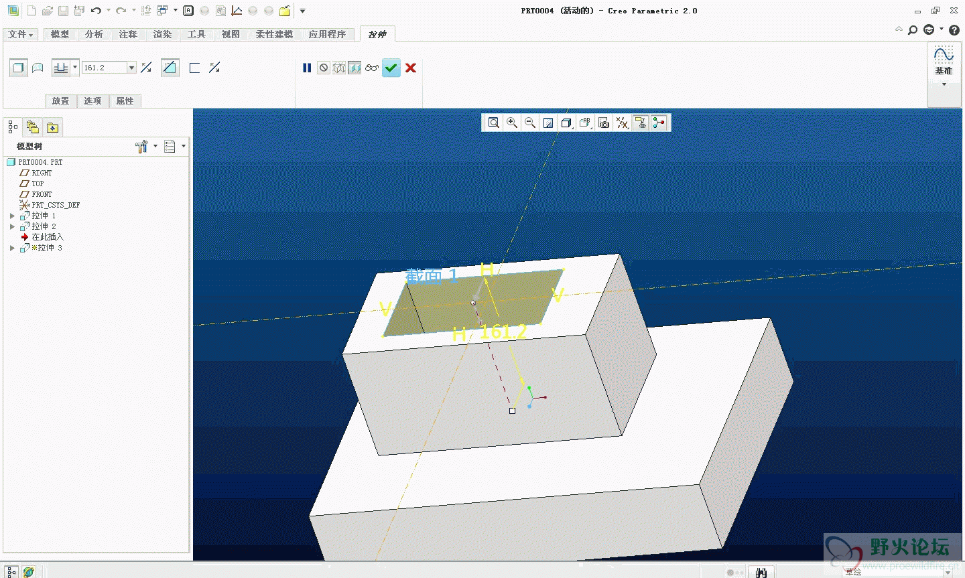Image resolution: width=965 pixels, height=578 pixels.
Task: Click the Windows switch icon
Action: tap(163, 11)
